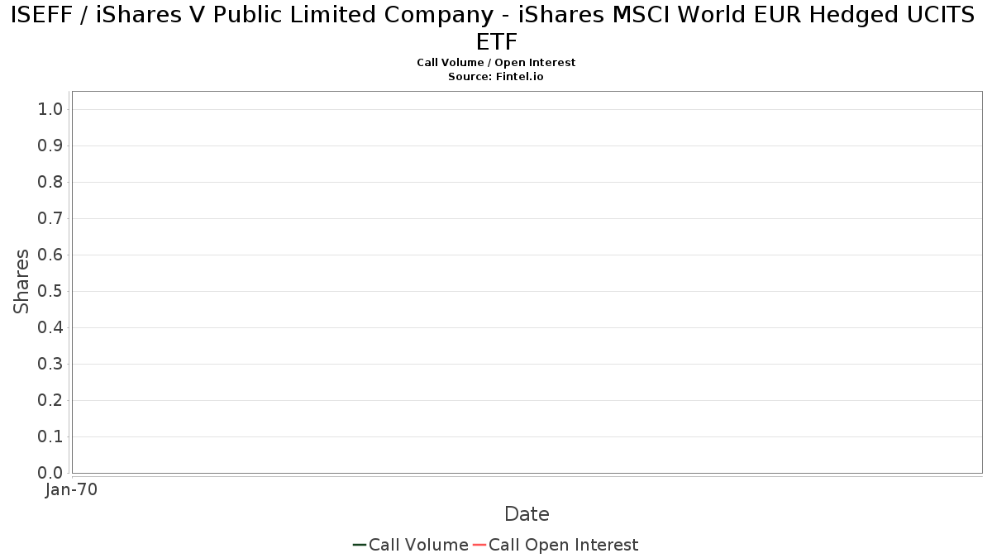Image resolution: width=992 pixels, height=558 pixels.
Task: Click the Date axis title
Action: [x=527, y=514]
